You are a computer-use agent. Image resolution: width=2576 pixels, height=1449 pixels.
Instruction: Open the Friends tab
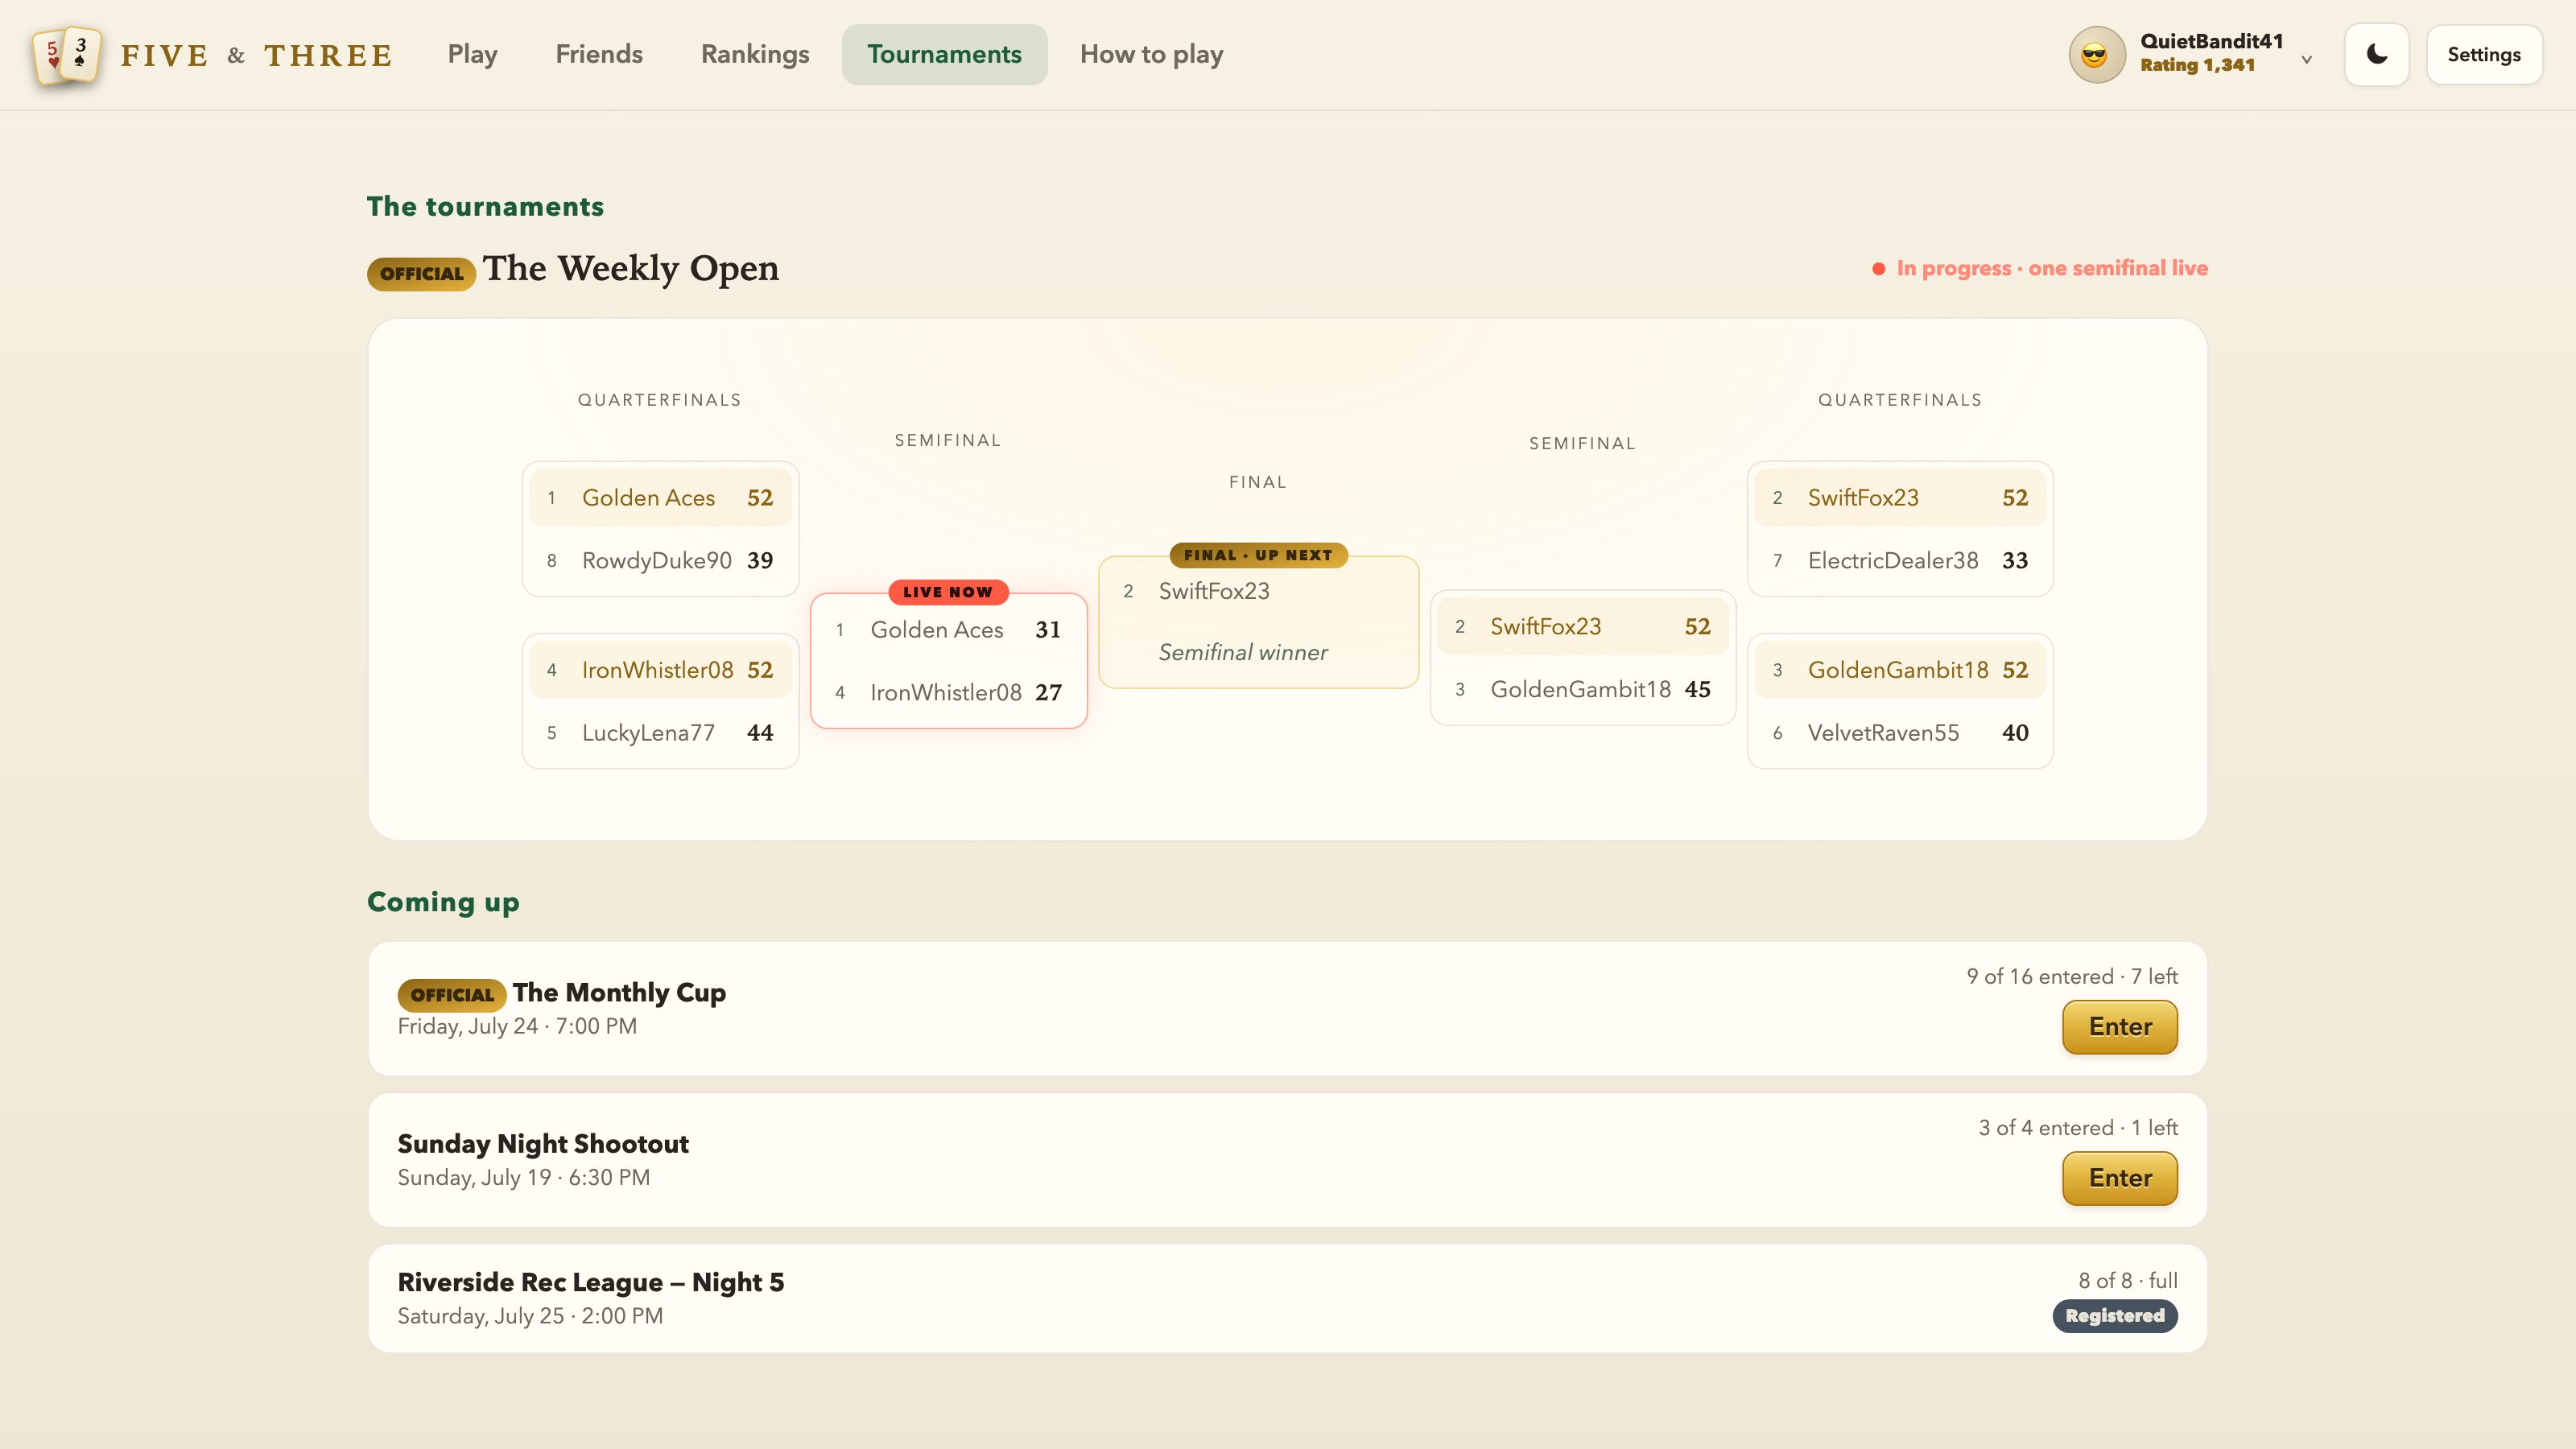(599, 55)
